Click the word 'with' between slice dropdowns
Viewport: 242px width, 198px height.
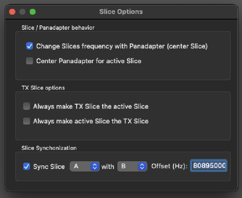[x=108, y=166]
